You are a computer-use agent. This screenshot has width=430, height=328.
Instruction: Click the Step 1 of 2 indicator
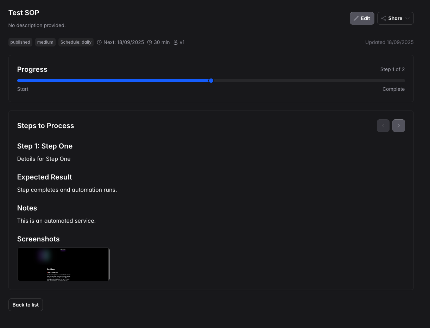[392, 69]
